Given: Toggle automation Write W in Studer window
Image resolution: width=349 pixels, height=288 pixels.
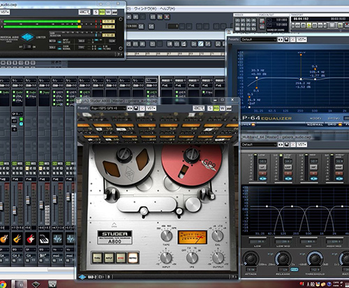Looking at the screenshot, I should click(223, 108).
